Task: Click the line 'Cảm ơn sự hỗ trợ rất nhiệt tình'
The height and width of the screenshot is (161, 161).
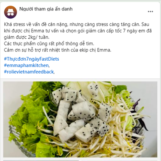Action: [58, 50]
